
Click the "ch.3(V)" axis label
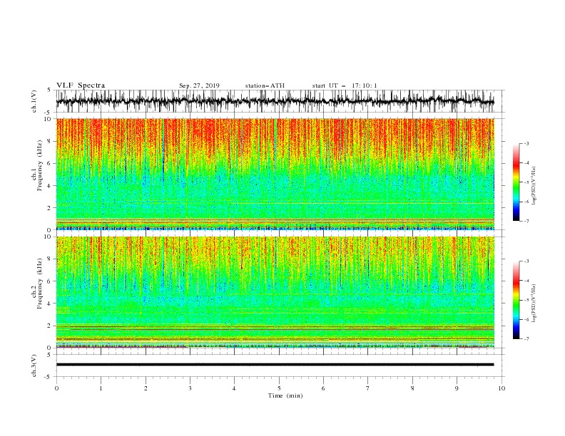point(34,366)
